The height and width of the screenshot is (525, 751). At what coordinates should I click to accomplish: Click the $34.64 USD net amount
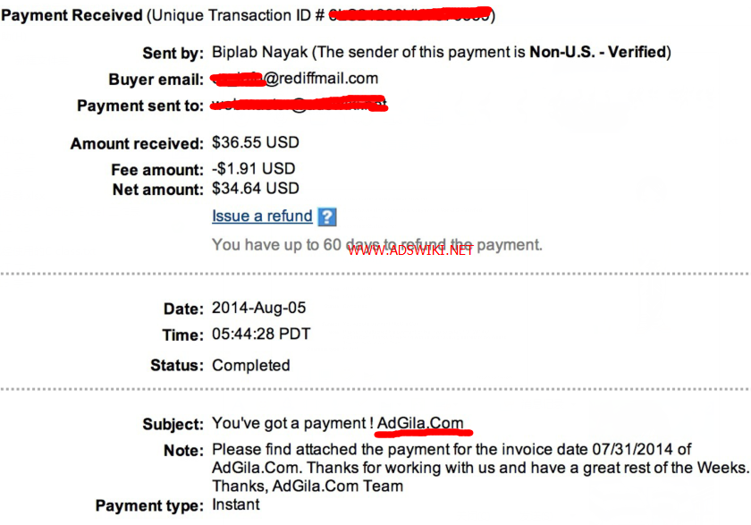click(x=256, y=188)
